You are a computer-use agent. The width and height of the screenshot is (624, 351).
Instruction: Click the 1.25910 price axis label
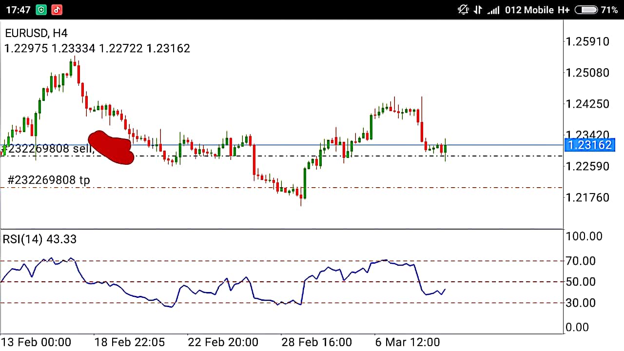pos(587,41)
